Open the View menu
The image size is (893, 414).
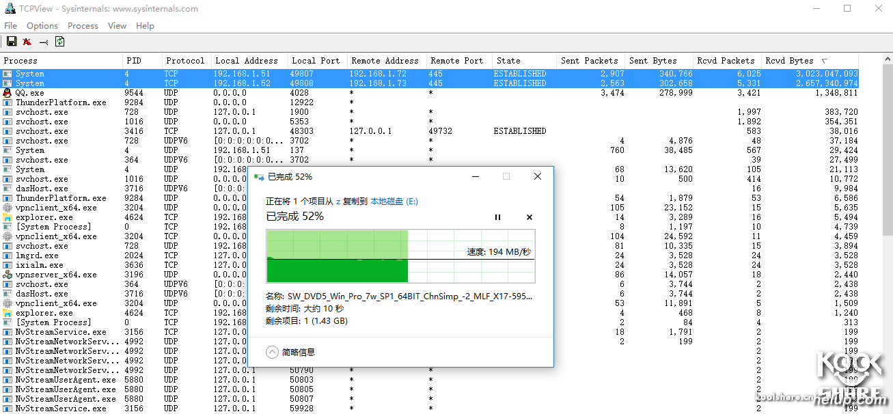tap(117, 25)
